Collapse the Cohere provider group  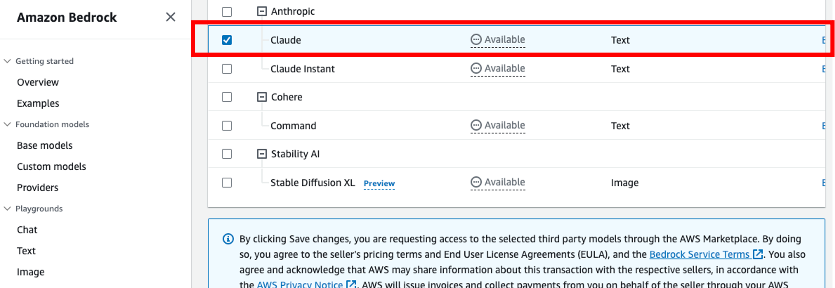click(262, 97)
